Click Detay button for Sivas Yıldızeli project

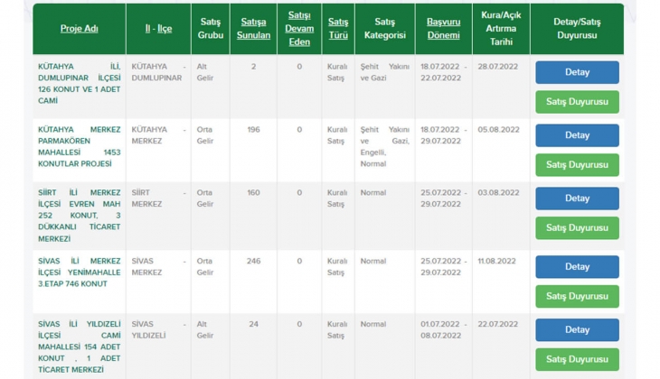tap(577, 330)
